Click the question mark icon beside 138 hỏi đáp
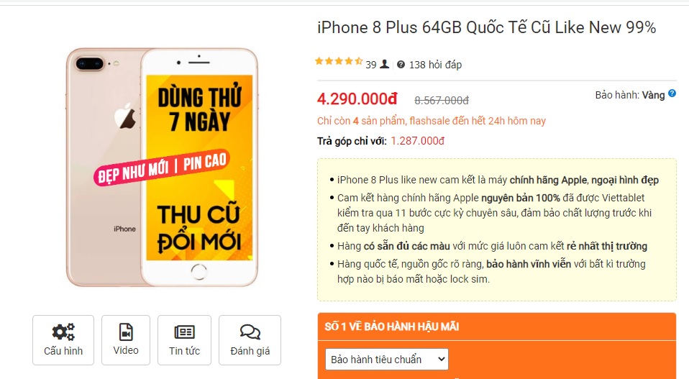 401,65
